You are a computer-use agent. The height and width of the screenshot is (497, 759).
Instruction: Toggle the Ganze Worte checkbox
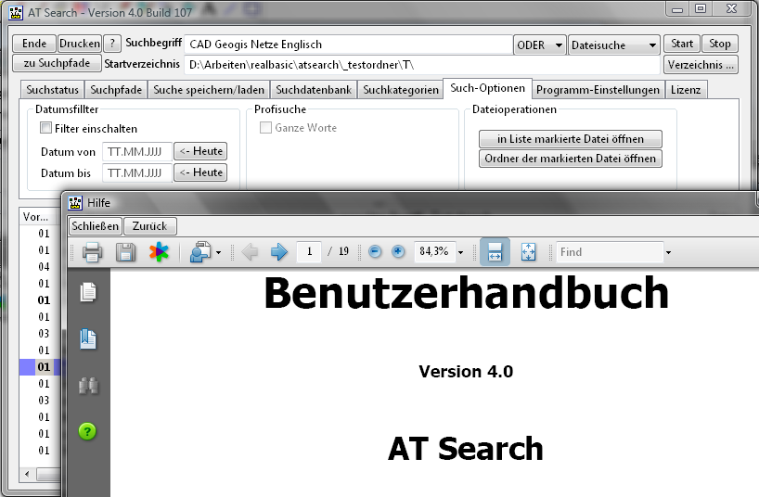coord(265,127)
